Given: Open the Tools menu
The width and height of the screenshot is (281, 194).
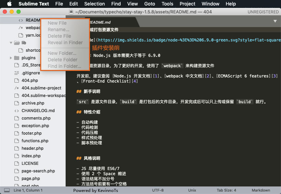Looking at the screenshot, I should click(x=167, y=4).
